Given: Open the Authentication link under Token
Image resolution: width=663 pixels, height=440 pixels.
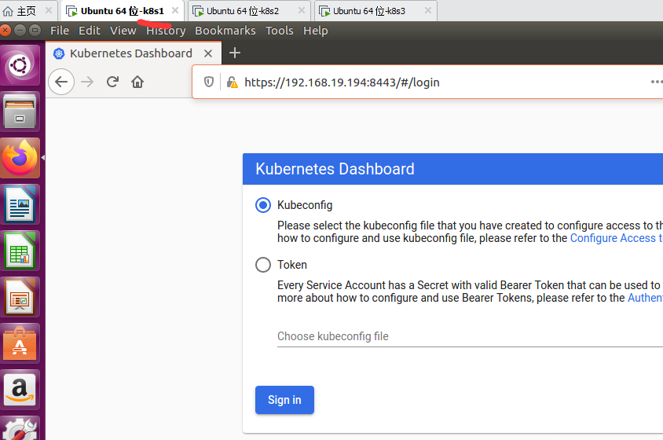Looking at the screenshot, I should (645, 298).
